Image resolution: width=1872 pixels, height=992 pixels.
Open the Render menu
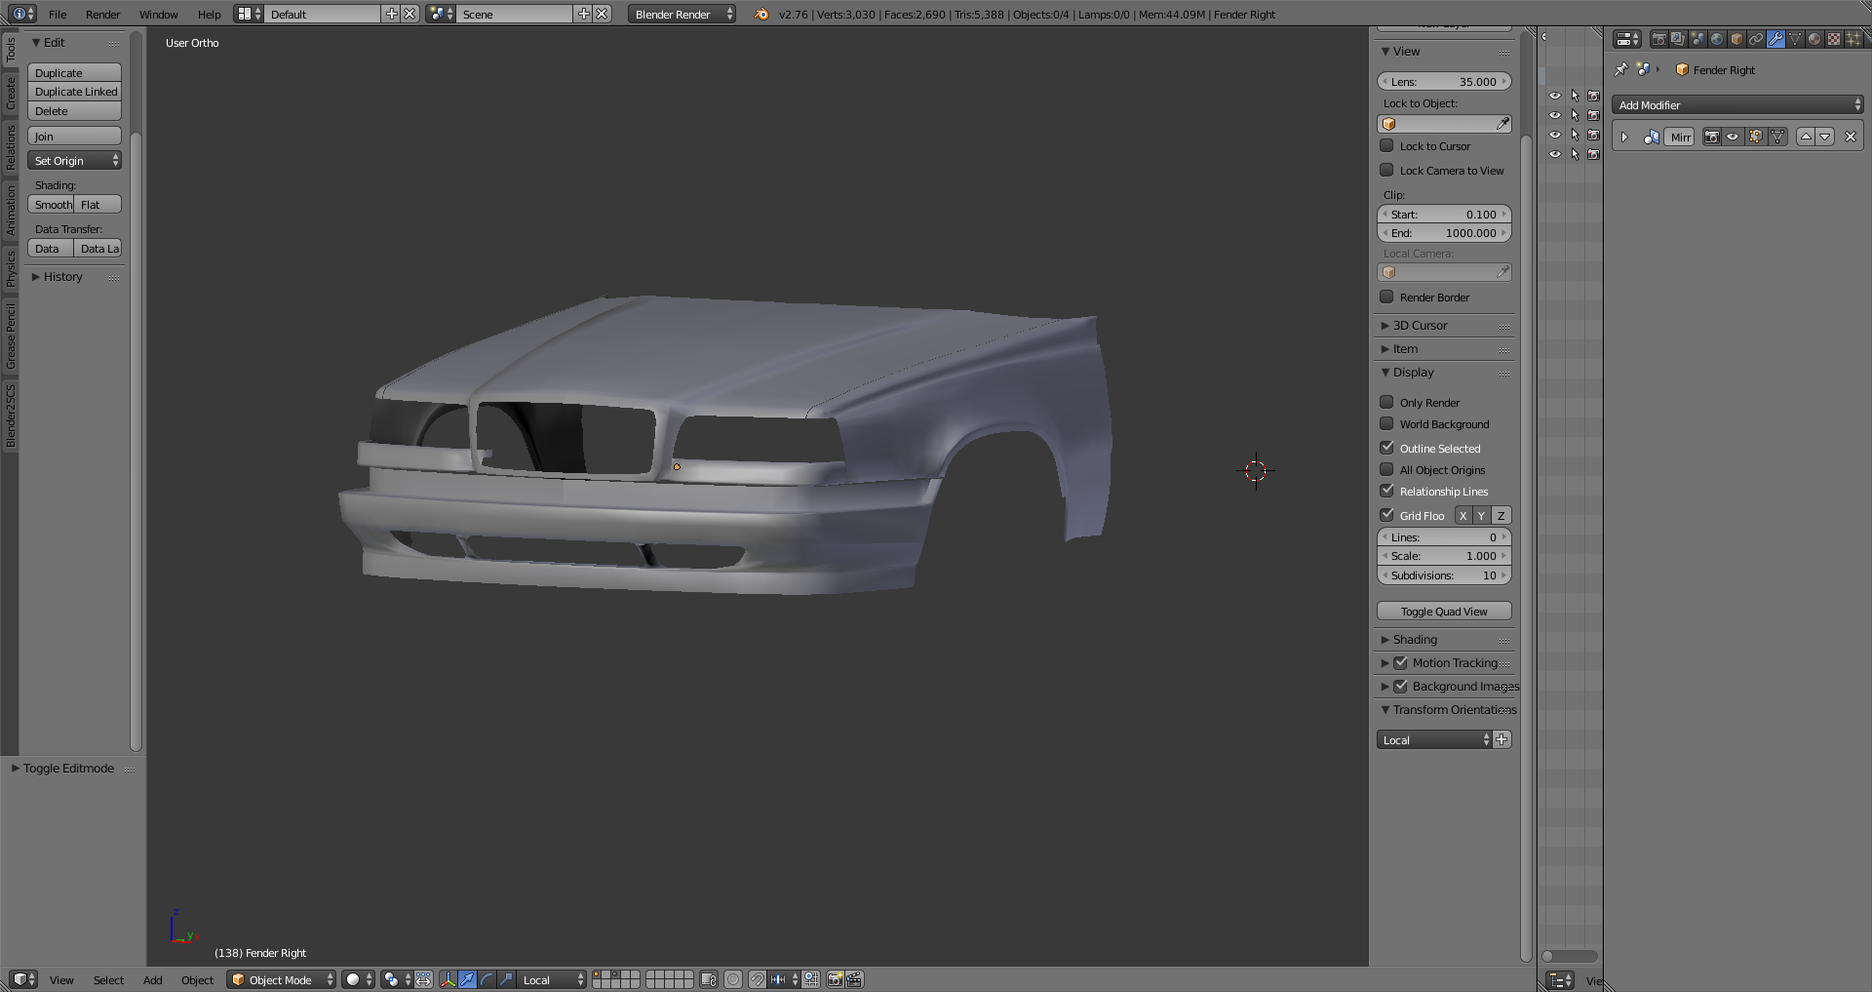(102, 15)
